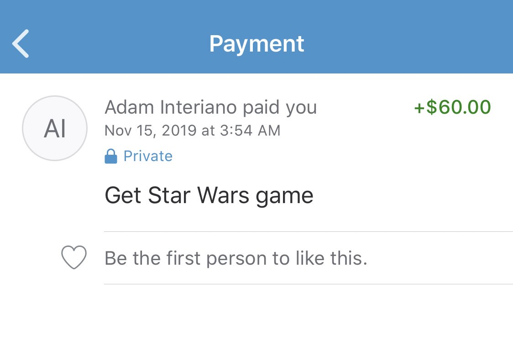Image resolution: width=513 pixels, height=361 pixels.
Task: Click the Be the first person to like this text
Action: pos(236,258)
